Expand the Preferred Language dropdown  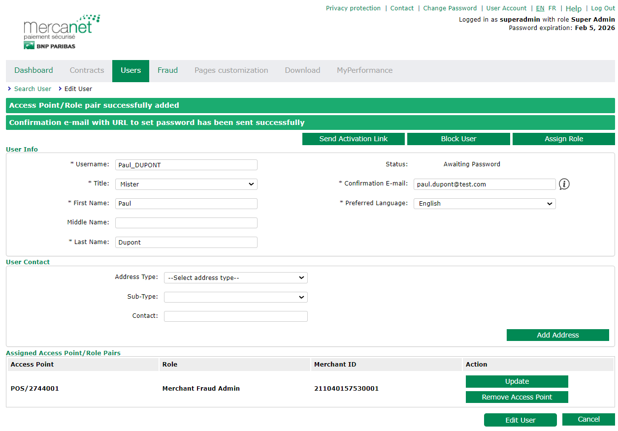(x=485, y=204)
